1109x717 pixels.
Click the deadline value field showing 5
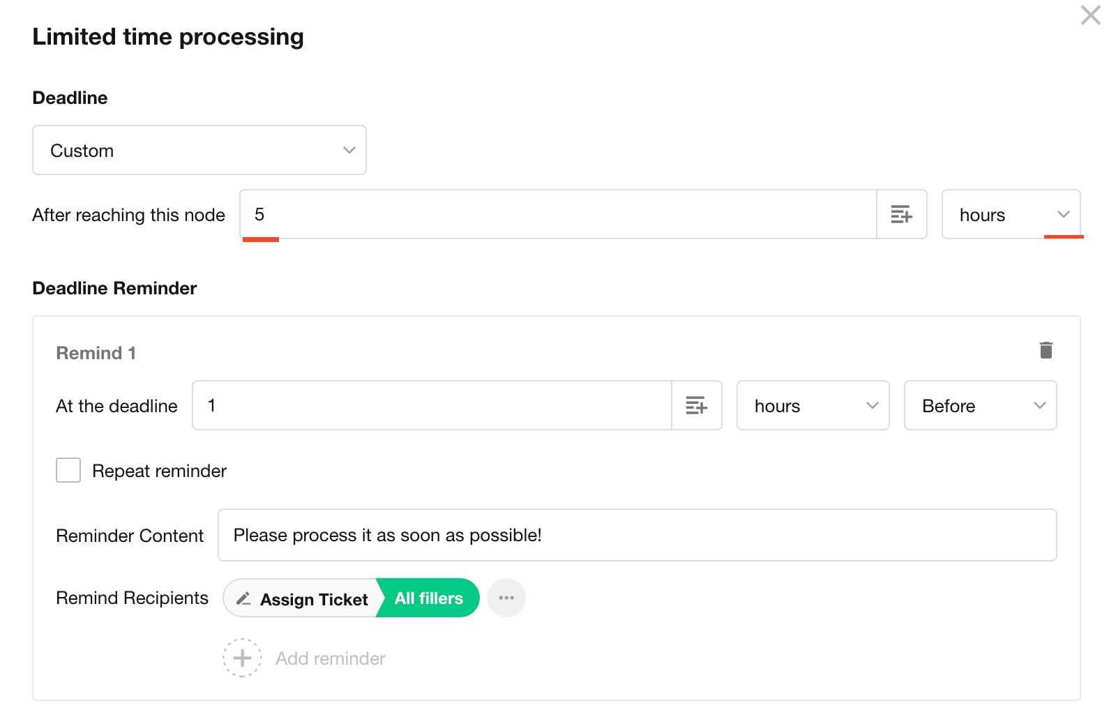click(558, 214)
